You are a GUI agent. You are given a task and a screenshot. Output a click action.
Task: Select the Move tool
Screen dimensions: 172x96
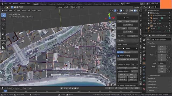(x=3, y=25)
